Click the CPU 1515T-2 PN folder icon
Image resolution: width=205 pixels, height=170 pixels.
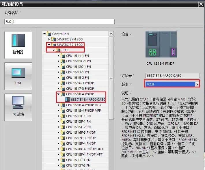(63, 165)
